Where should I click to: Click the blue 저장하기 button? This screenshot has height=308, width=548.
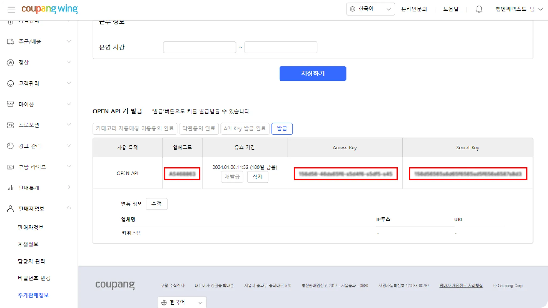[313, 74]
